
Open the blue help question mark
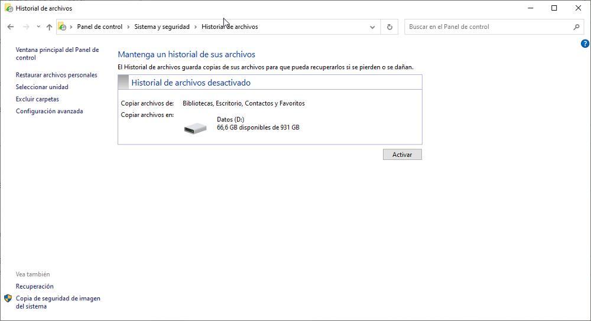(585, 44)
